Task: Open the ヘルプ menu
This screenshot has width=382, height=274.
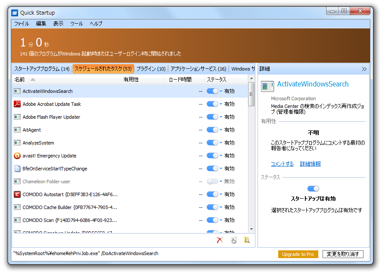Action: (96, 24)
